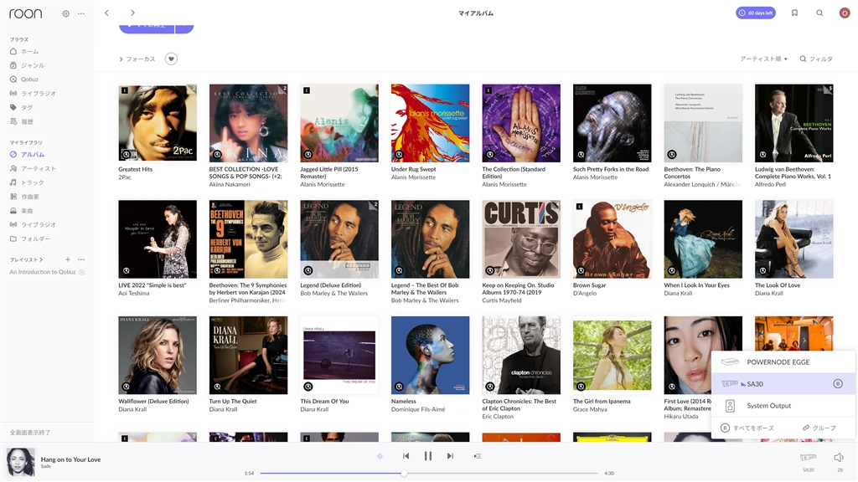Select アーティスト in my library
This screenshot has height=482, width=858.
coord(39,169)
